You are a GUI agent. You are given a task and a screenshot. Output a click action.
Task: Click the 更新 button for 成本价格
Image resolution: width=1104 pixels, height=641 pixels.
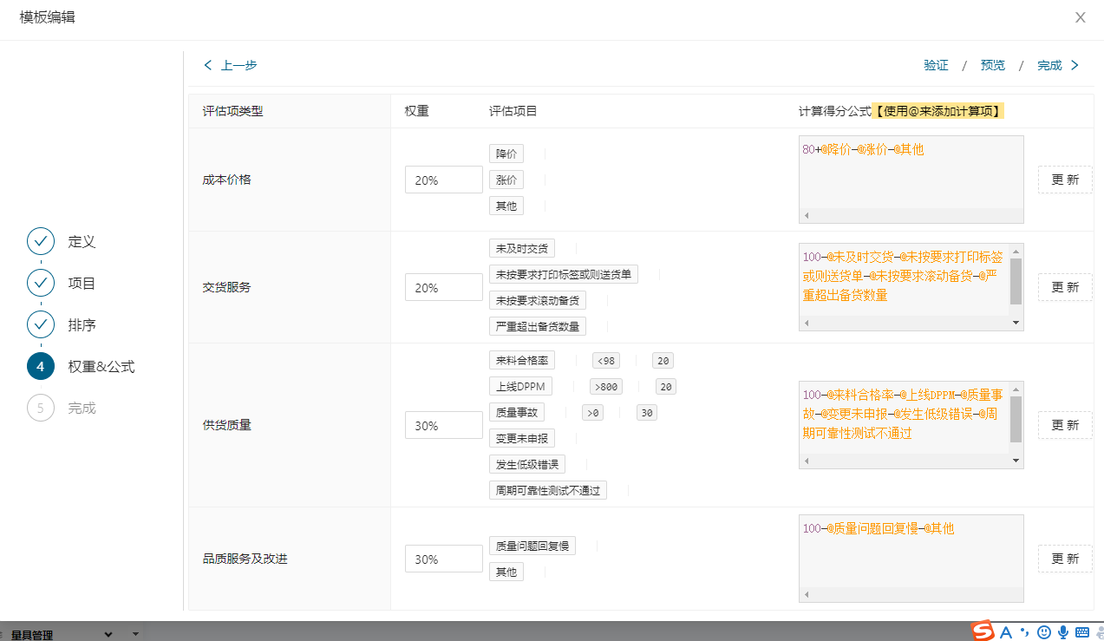[x=1065, y=180]
